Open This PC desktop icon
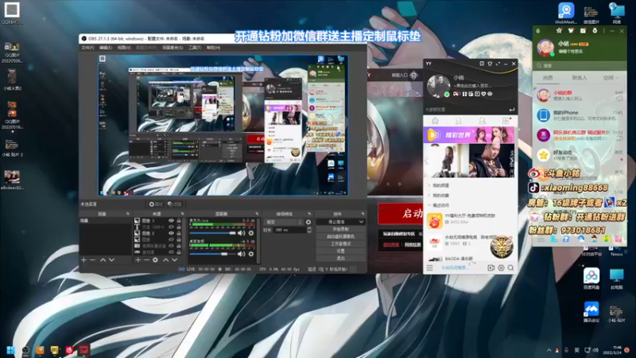The height and width of the screenshot is (358, 636). tap(617, 278)
